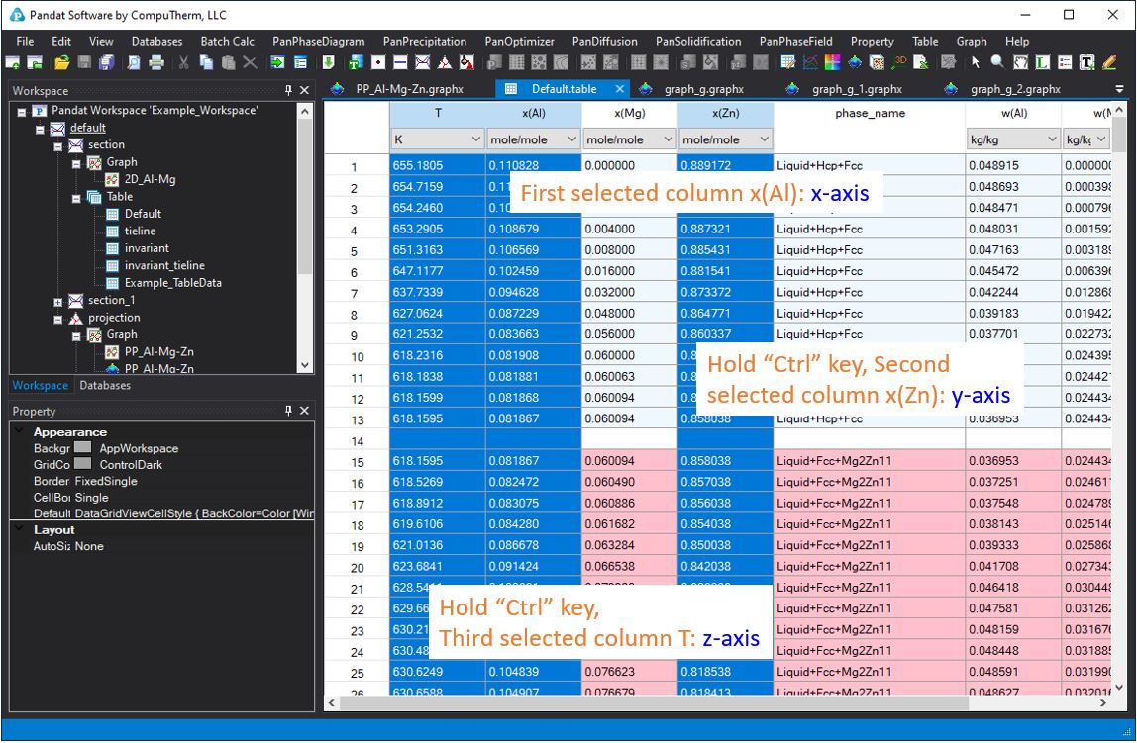This screenshot has height=743, width=1137.
Task: Click the phase_name column header
Action: pyautogui.click(x=869, y=113)
